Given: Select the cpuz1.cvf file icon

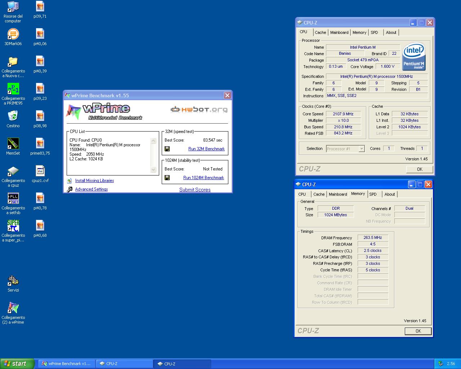Looking at the screenshot, I should point(40,171).
